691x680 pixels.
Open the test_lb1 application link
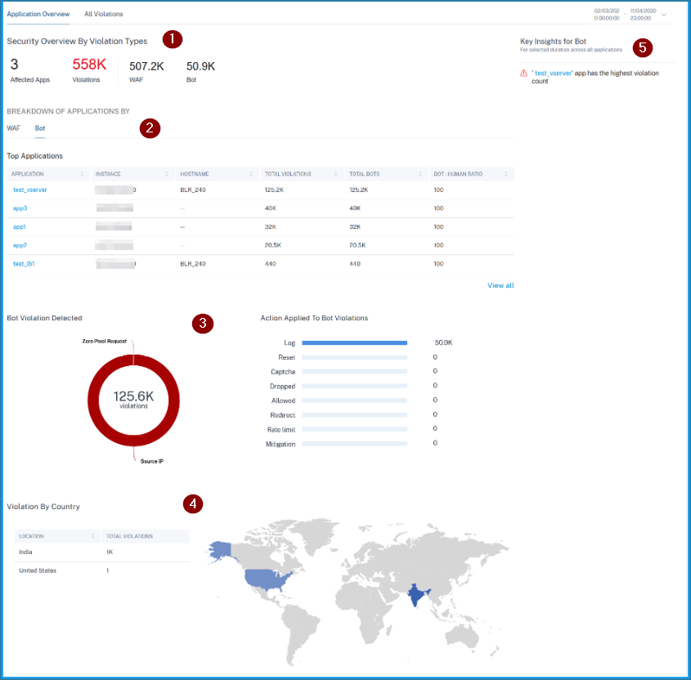(x=24, y=264)
